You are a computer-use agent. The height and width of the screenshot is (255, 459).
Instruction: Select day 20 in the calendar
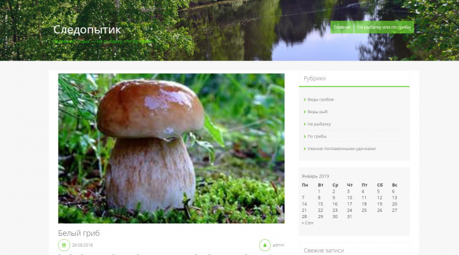tap(395, 204)
